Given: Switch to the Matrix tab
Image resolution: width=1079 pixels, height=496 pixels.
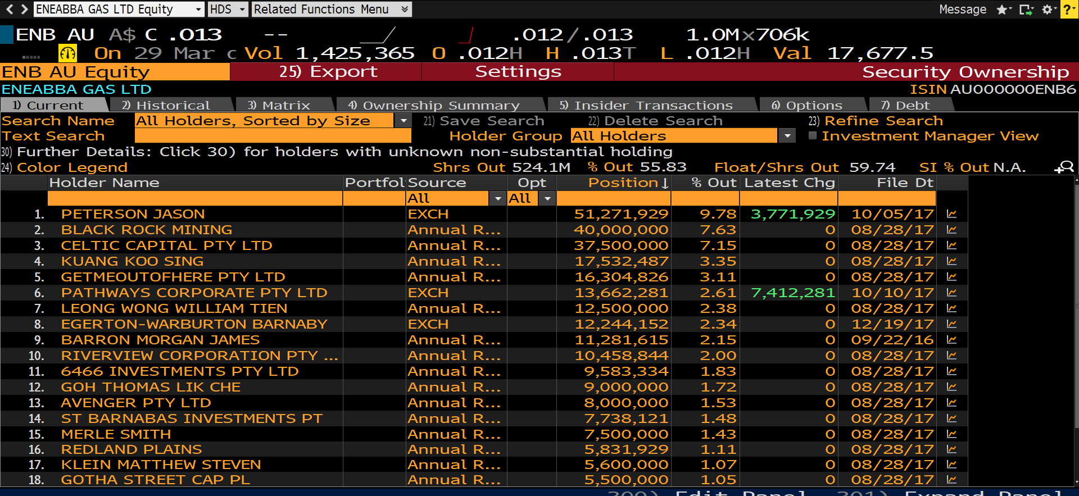Looking at the screenshot, I should tap(284, 105).
